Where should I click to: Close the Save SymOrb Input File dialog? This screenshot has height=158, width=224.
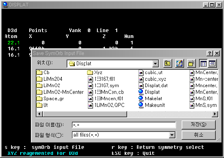[217, 53]
